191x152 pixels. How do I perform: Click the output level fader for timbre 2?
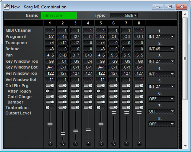[63, 133]
